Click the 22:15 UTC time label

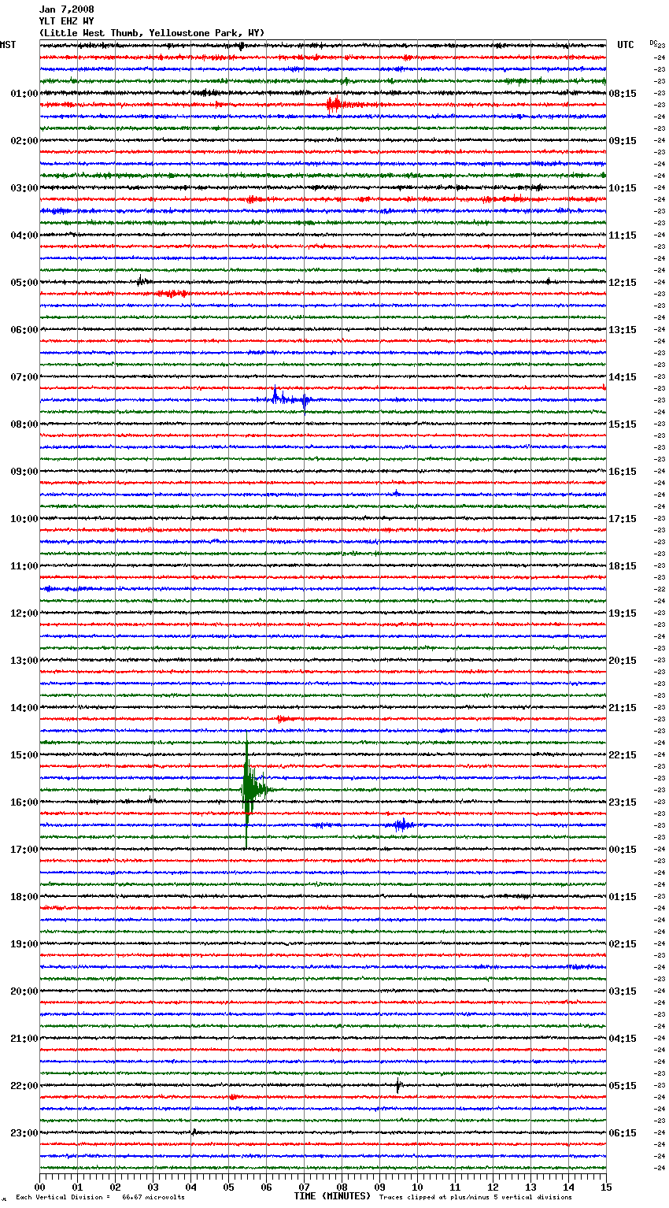[623, 755]
